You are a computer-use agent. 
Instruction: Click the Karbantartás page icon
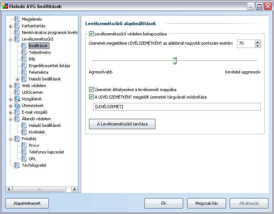point(17,26)
